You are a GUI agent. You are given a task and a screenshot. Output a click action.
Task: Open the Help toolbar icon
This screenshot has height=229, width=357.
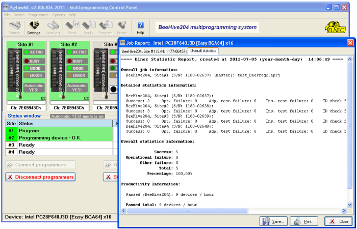click(x=140, y=27)
